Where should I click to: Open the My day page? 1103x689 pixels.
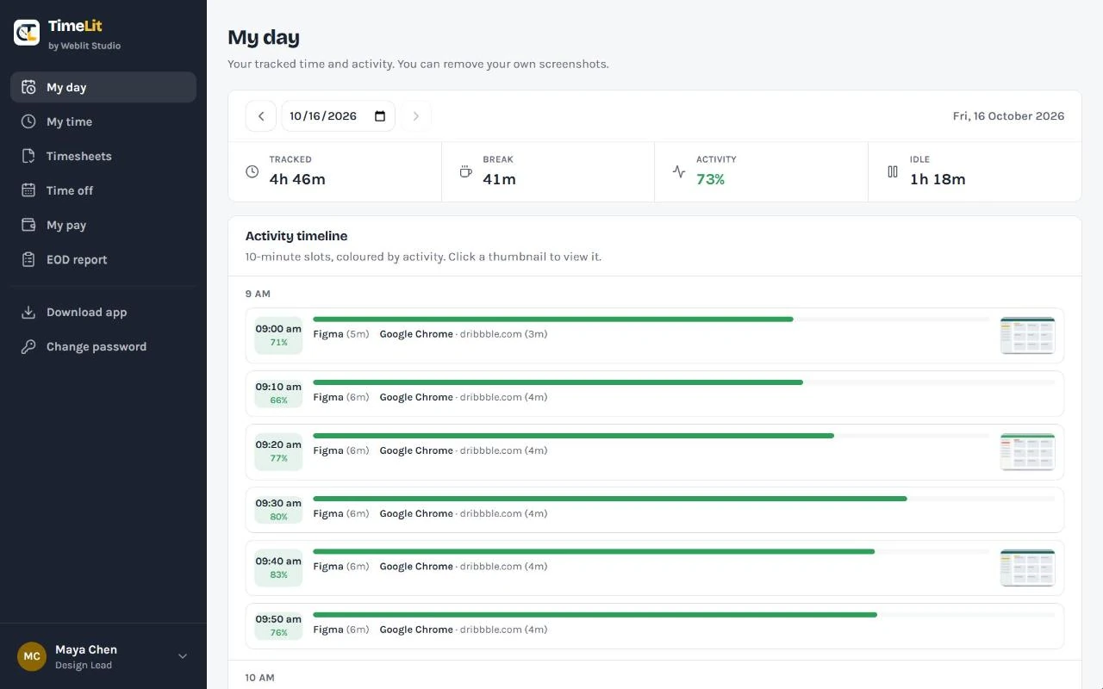(x=103, y=87)
